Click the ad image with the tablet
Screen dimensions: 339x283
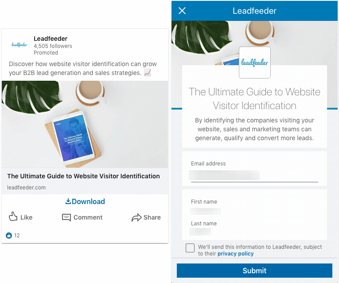tap(85, 124)
